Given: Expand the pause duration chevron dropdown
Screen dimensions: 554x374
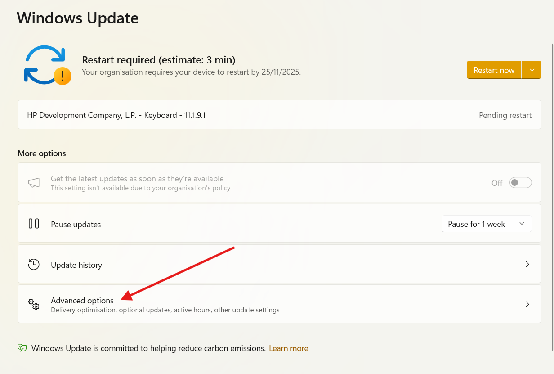Looking at the screenshot, I should 522,224.
